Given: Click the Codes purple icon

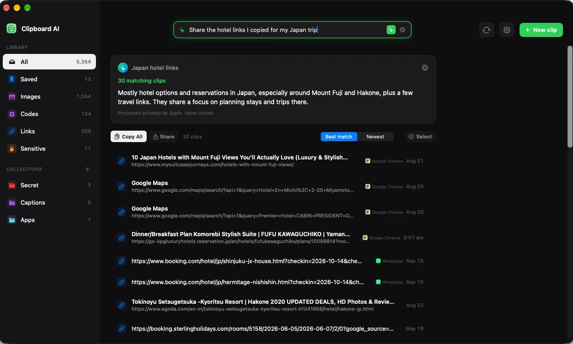Looking at the screenshot, I should [x=12, y=114].
